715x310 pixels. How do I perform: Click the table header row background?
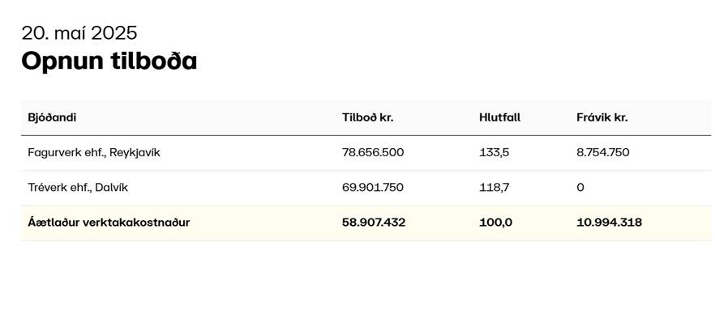(366, 118)
